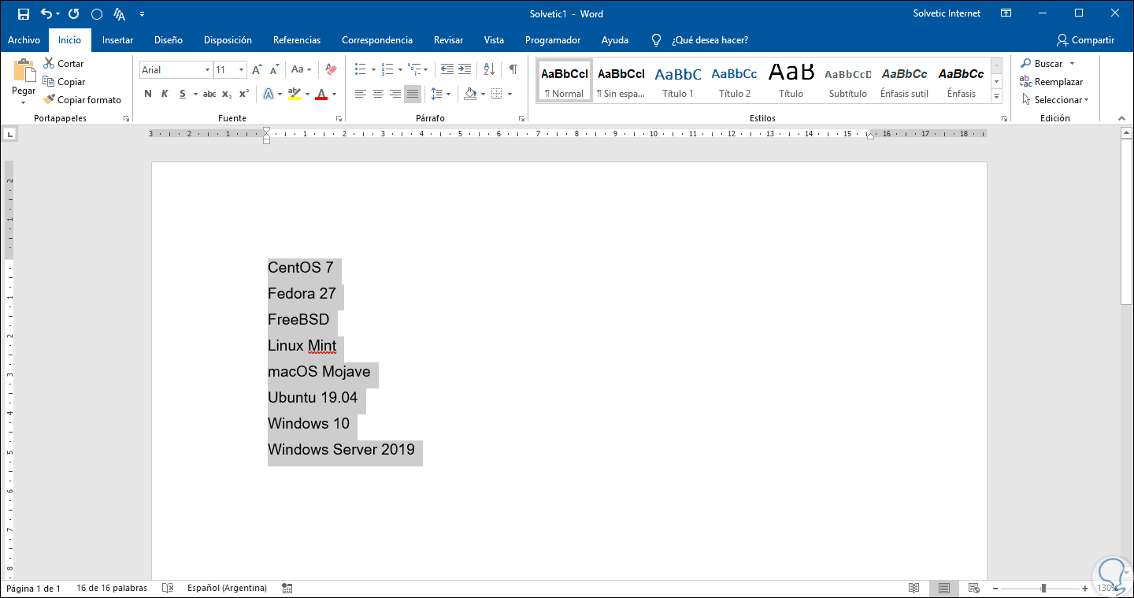Image resolution: width=1134 pixels, height=598 pixels.
Task: Toggle strikethrough (abc) formatting
Action: [x=209, y=94]
